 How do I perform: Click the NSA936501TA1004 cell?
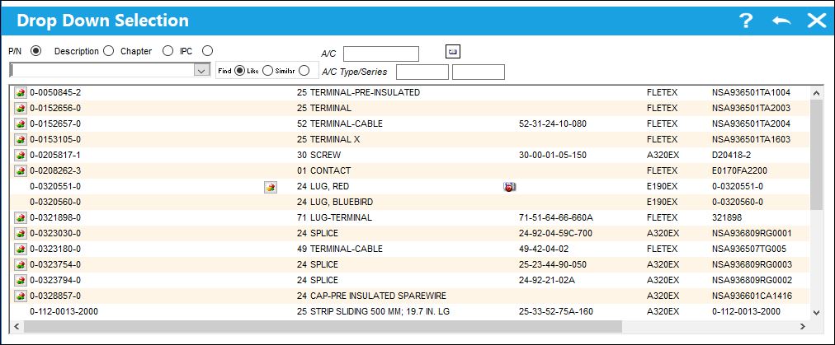pos(752,92)
